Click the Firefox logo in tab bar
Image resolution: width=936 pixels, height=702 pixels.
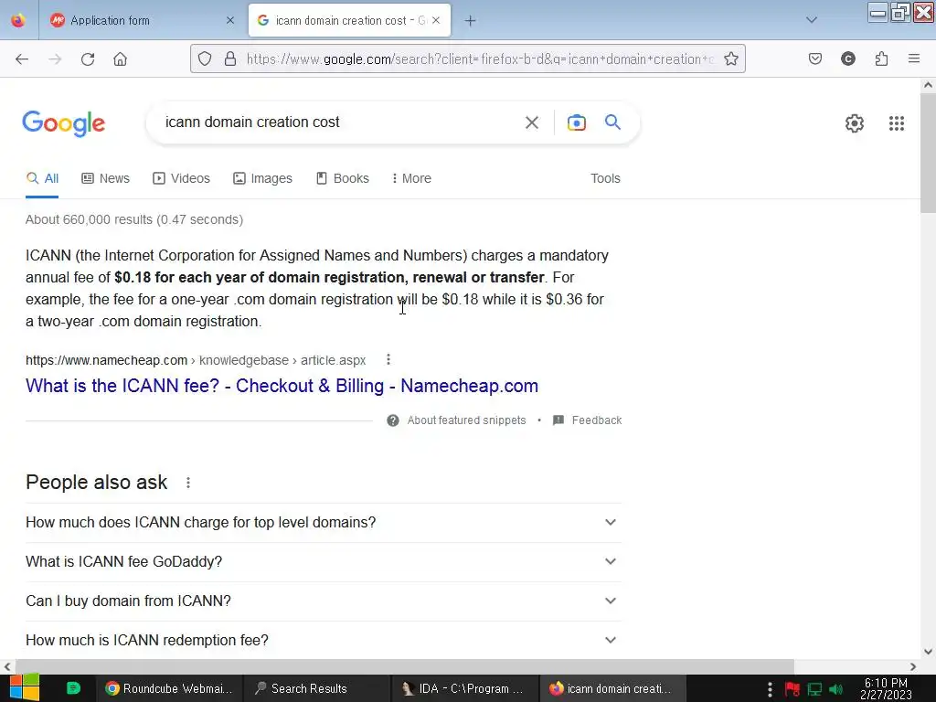tap(18, 20)
